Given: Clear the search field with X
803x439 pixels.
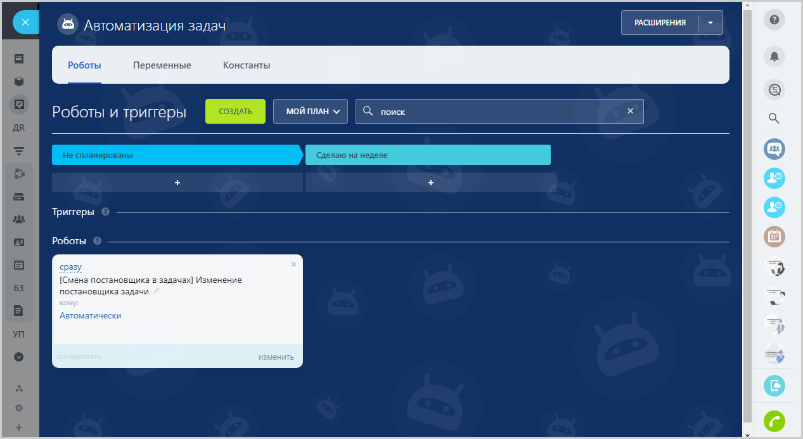Looking at the screenshot, I should click(630, 111).
